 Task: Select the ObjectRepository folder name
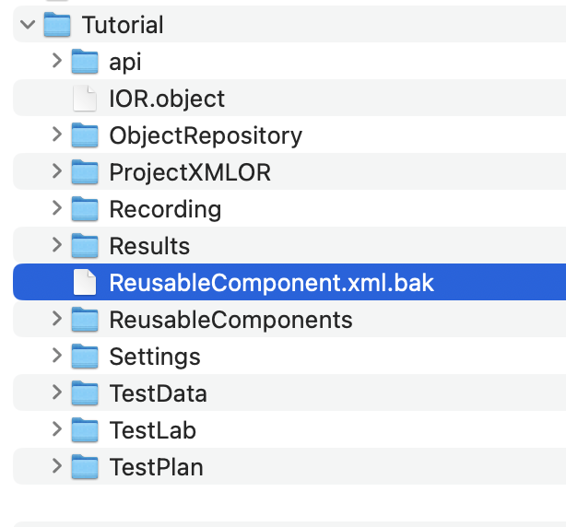tap(206, 136)
